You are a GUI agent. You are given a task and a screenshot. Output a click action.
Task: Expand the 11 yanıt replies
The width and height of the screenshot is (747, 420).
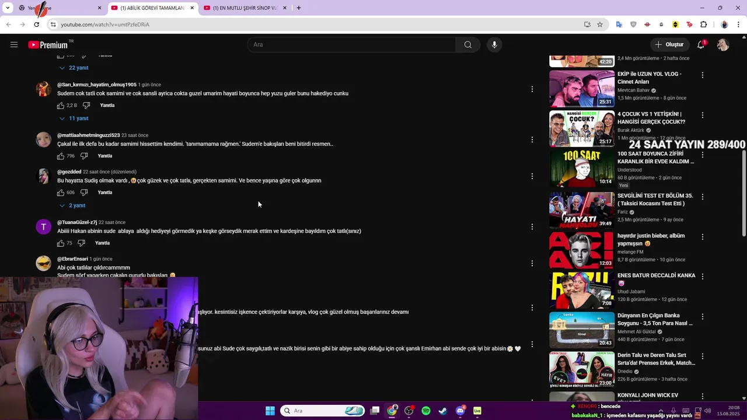pyautogui.click(x=74, y=118)
